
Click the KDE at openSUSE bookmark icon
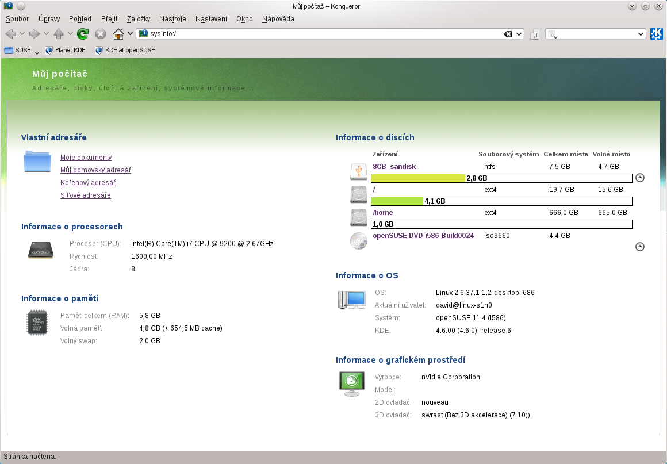[99, 50]
